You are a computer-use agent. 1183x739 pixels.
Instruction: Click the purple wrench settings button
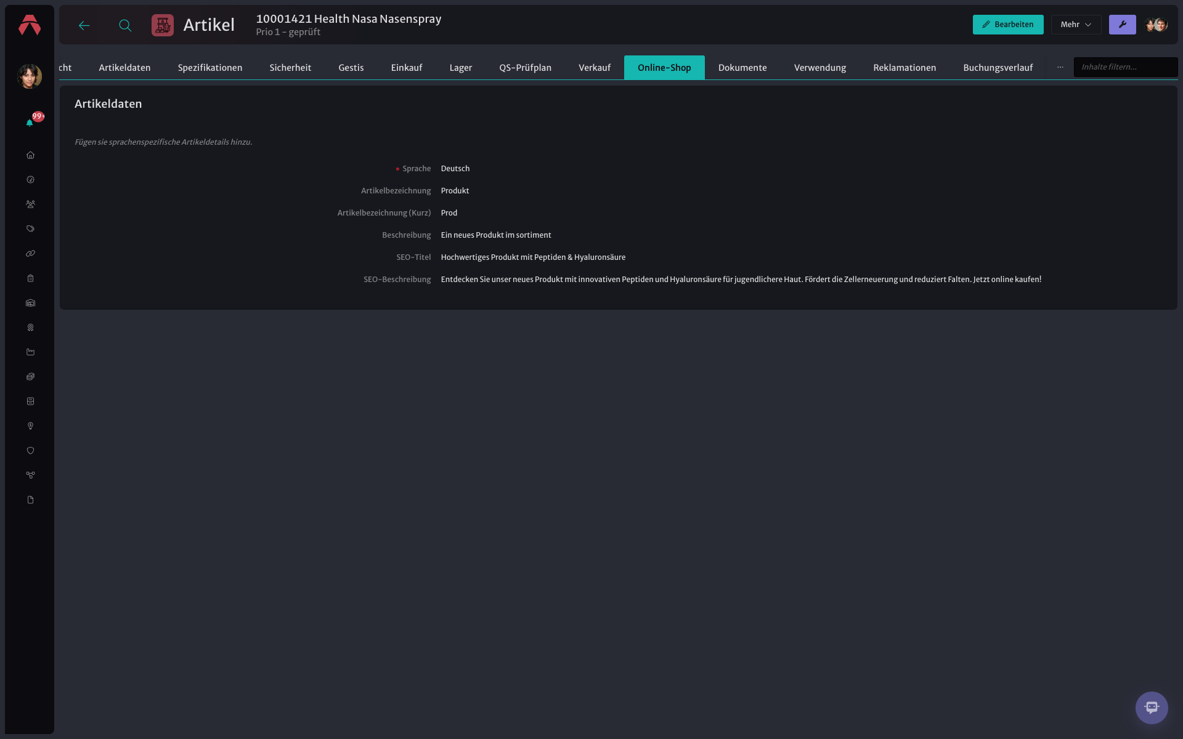point(1122,25)
